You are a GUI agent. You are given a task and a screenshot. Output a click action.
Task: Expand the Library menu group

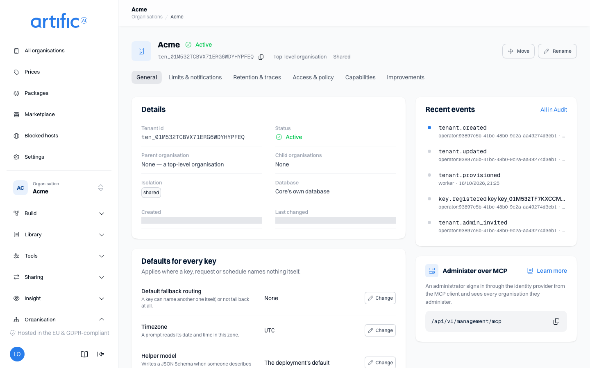pyautogui.click(x=59, y=235)
